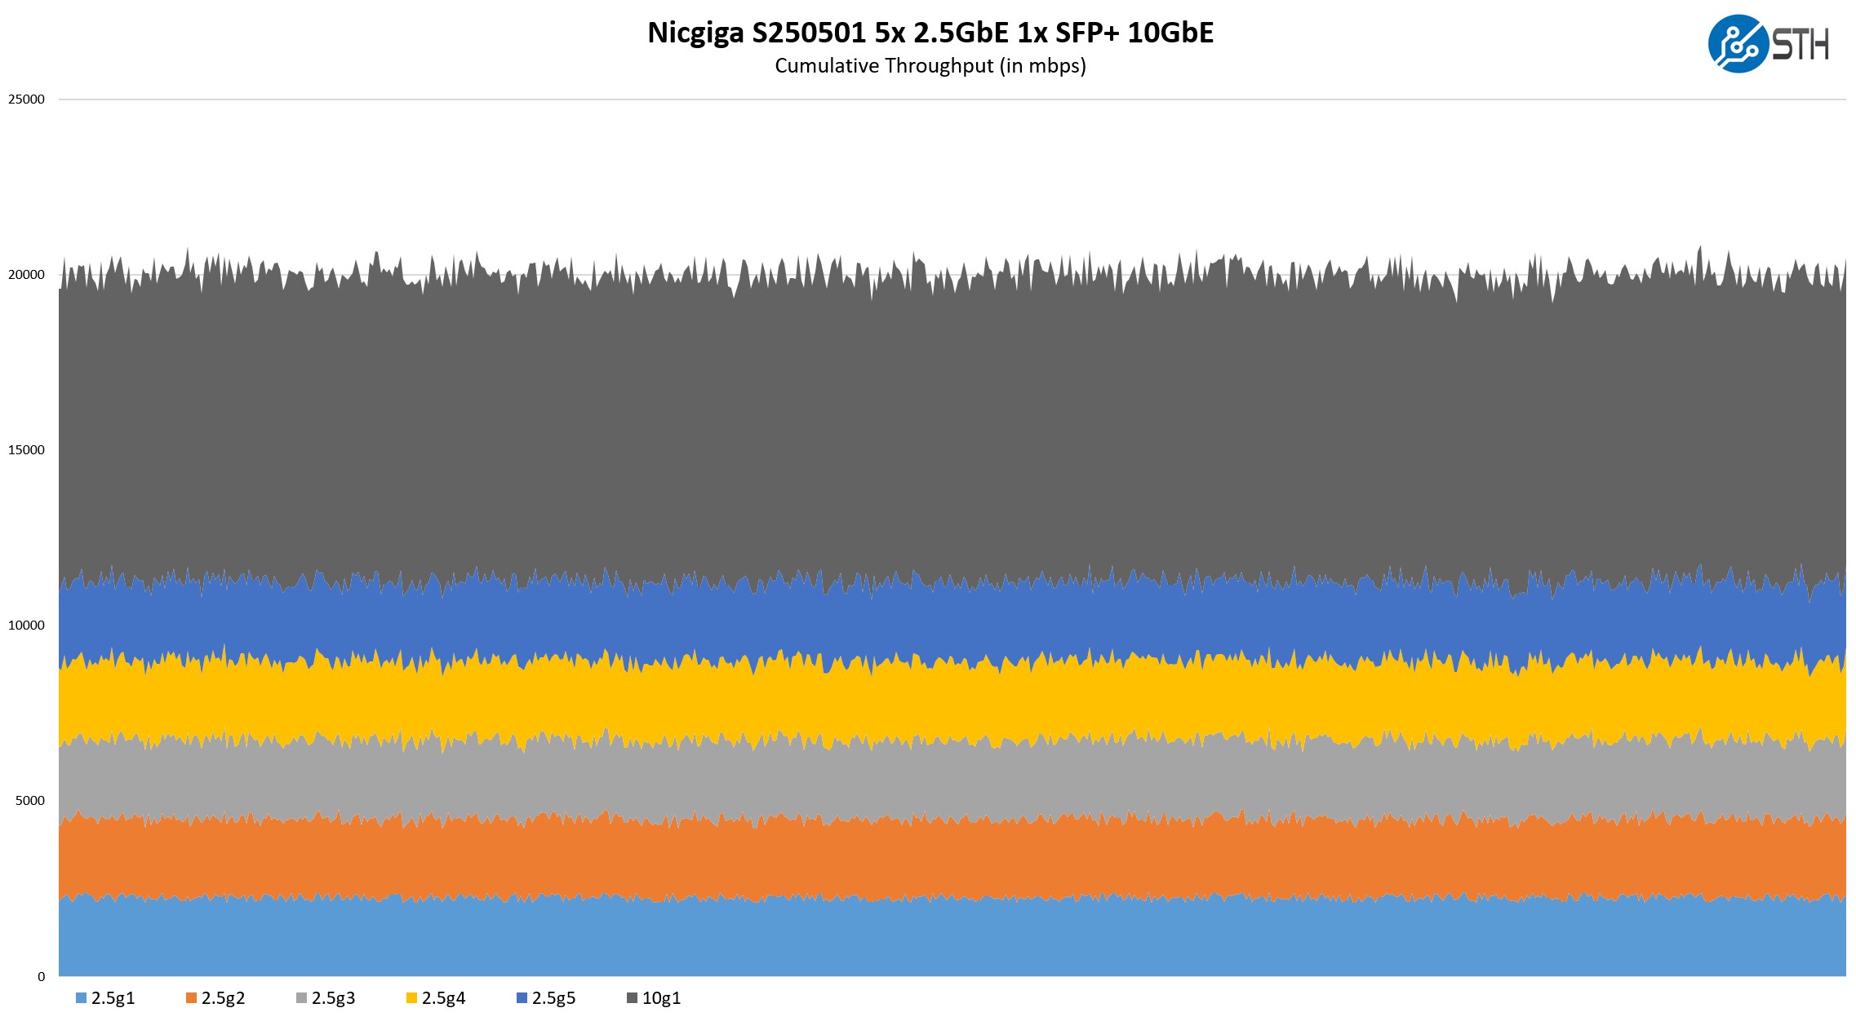Select the 10g1 legend label text

pos(661,998)
